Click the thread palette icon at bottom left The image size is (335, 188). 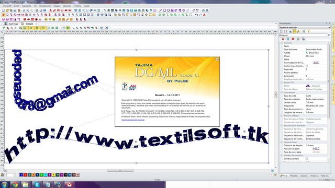2,175
